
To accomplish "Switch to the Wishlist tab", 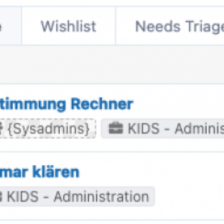I will (x=68, y=26).
